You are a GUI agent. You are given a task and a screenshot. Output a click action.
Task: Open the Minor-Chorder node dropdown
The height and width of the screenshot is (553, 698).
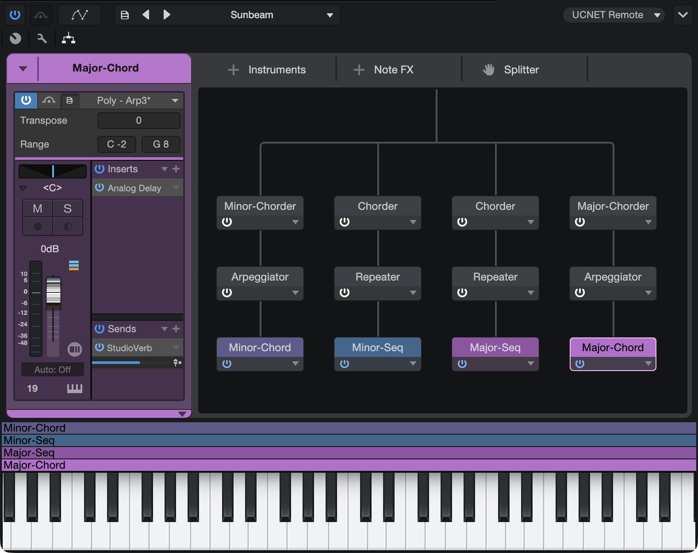[295, 222]
